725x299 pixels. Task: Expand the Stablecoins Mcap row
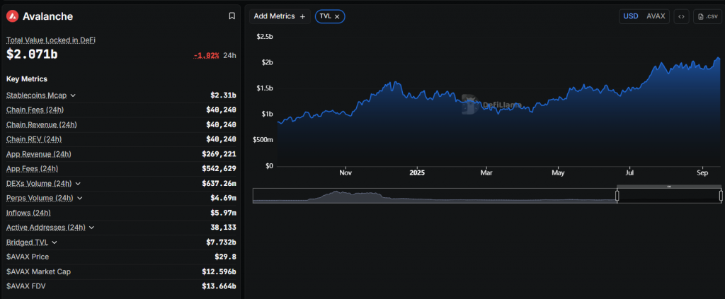click(x=73, y=95)
